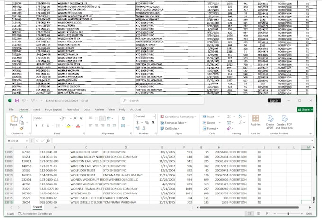Toggle wrap text
This screenshot has width=322, height=218.
(x=123, y=118)
